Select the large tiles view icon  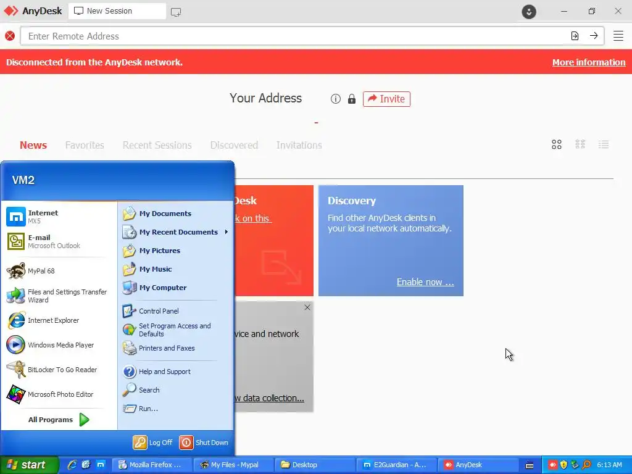[x=557, y=144]
